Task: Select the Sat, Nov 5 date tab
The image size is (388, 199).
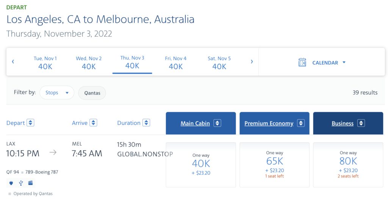Action: click(219, 62)
